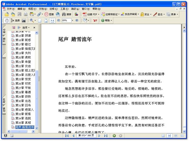Screen dimensions: 189x141
Task: Open the 窗口 menu
Action: pyautogui.click(x=86, y=9)
